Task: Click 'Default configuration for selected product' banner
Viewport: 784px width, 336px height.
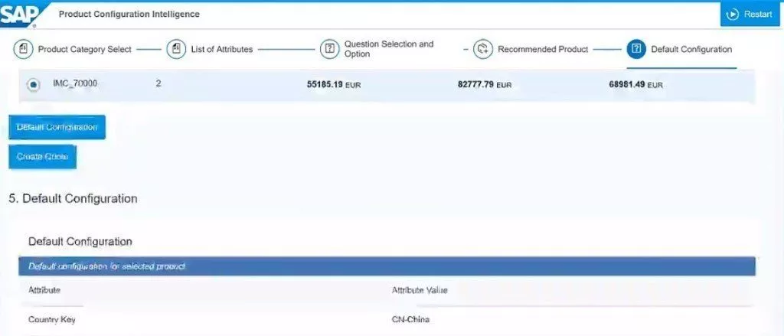Action: pos(387,266)
